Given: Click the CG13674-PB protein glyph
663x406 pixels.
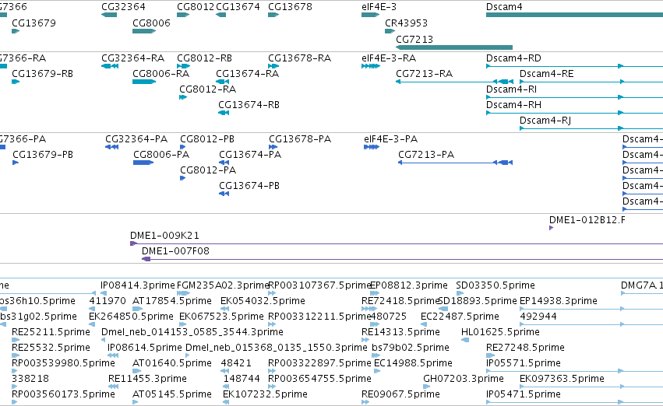Looking at the screenshot, I should (x=224, y=194).
